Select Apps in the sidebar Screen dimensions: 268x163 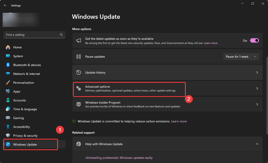click(34, 92)
